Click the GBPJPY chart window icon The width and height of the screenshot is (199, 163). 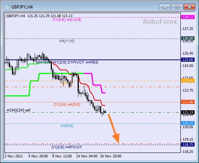[6, 7]
